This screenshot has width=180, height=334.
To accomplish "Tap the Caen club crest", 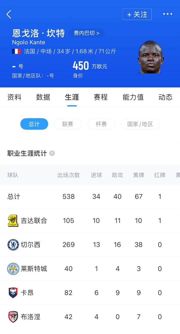I will [x=13, y=293].
